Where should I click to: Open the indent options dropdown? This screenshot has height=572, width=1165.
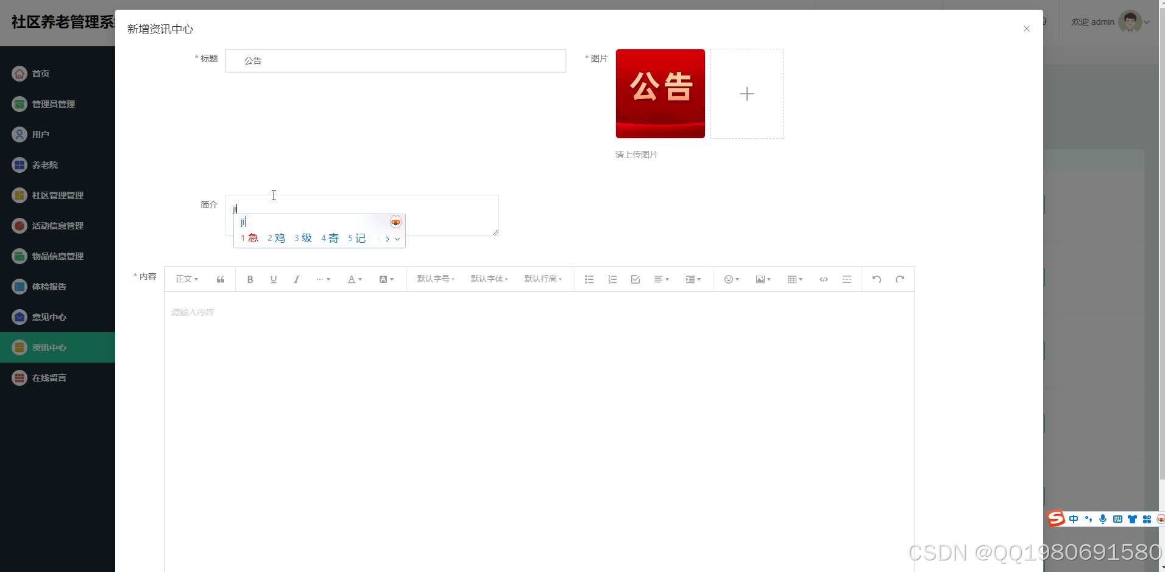pyautogui.click(x=693, y=279)
